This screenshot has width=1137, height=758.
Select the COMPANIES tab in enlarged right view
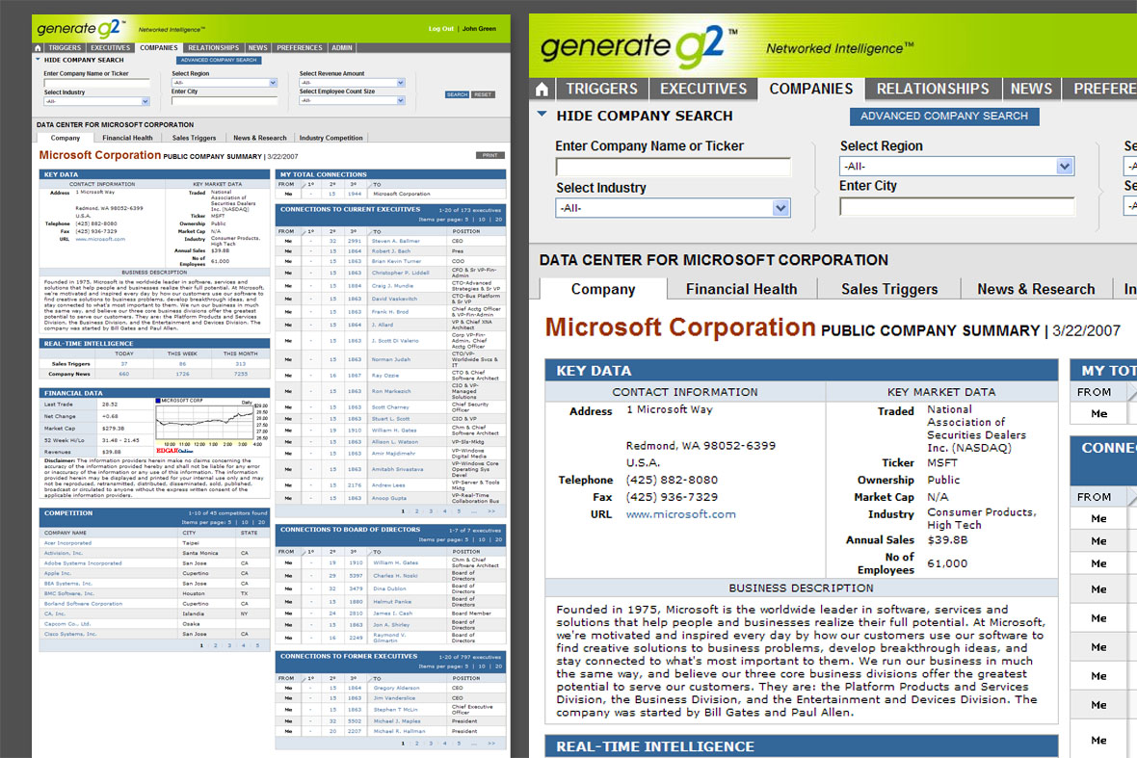click(810, 89)
